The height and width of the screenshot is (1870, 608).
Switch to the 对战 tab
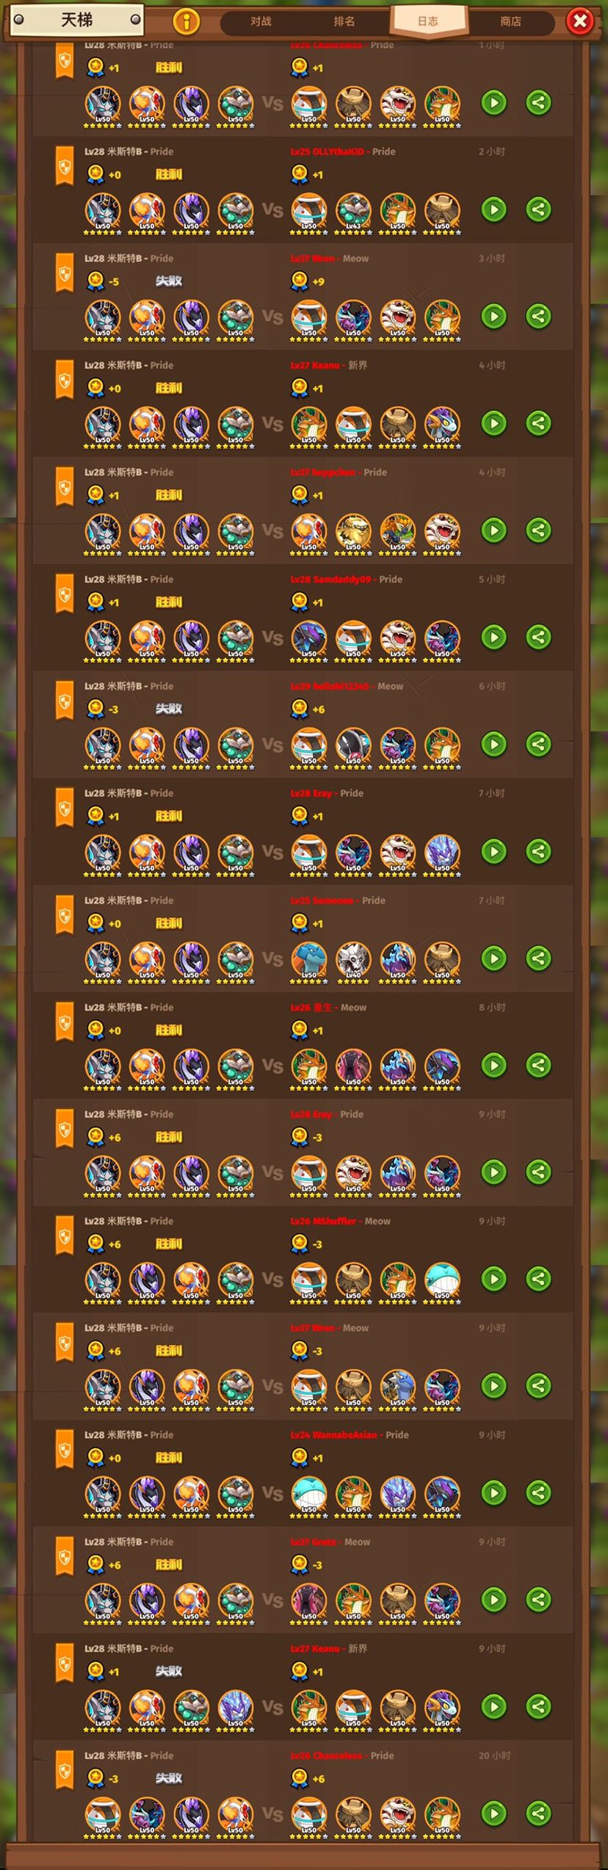coord(261,21)
